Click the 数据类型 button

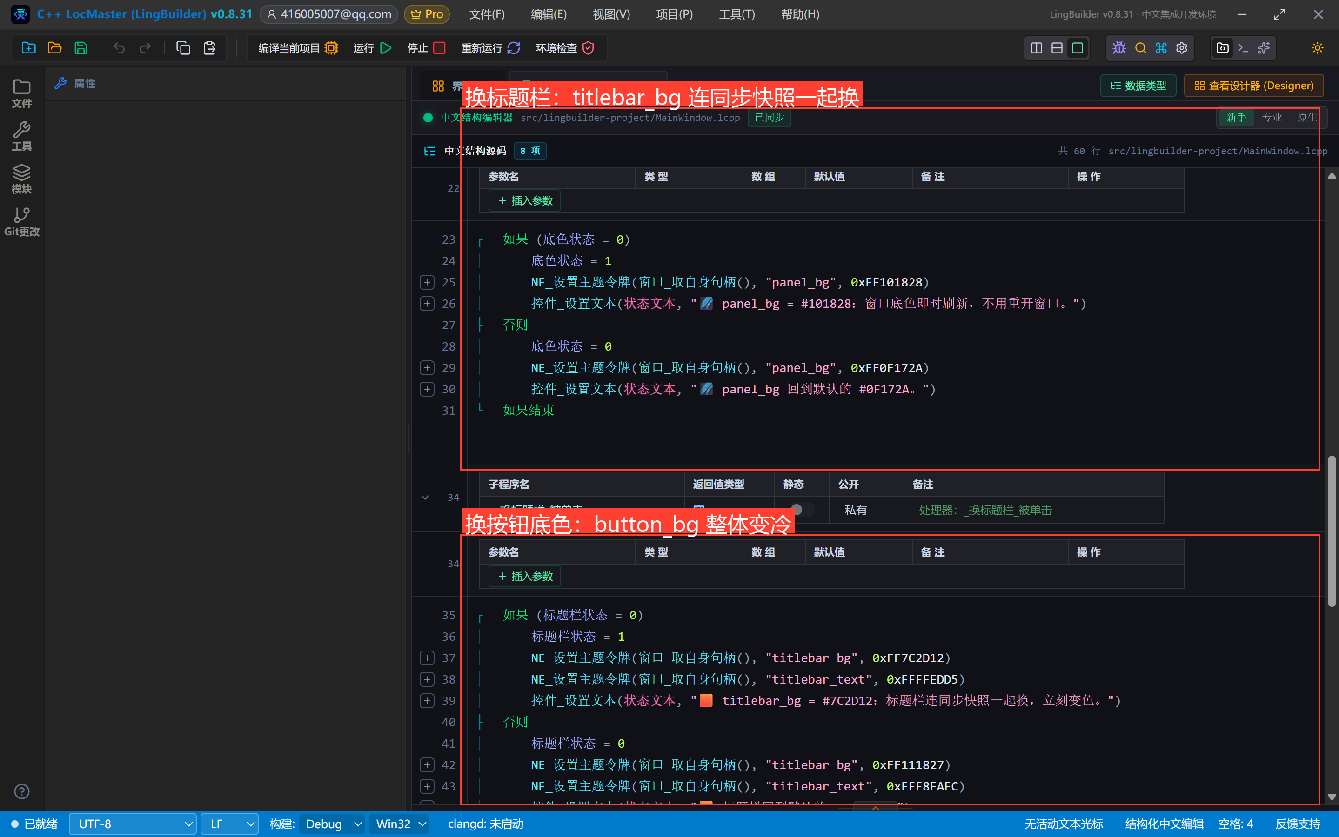click(x=1138, y=86)
